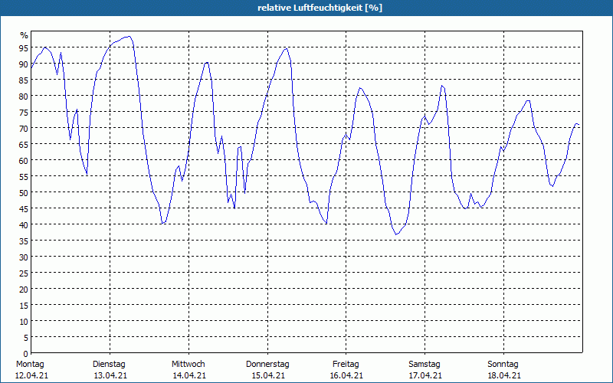Click Sunday's humidity peak near 78%
Image resolution: width=613 pixels, height=383 pixels.
pyautogui.click(x=528, y=101)
